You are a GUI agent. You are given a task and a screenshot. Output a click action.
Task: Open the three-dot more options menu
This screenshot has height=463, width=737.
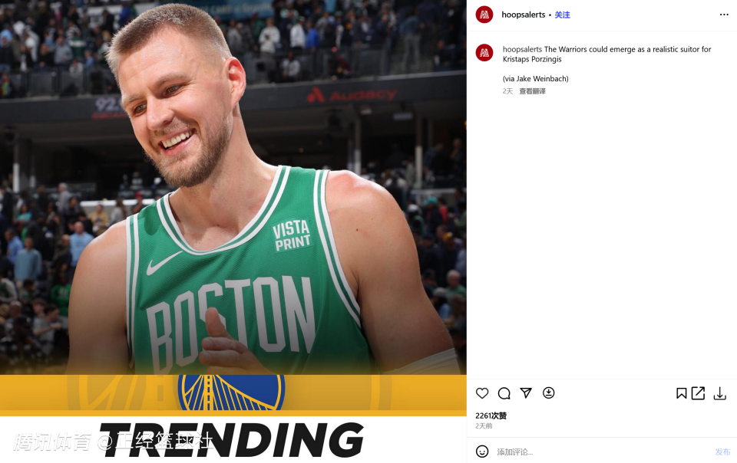pos(724,15)
